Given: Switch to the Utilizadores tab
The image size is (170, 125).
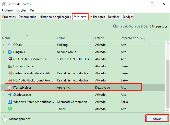Looking at the screenshot, I should pos(97,17).
